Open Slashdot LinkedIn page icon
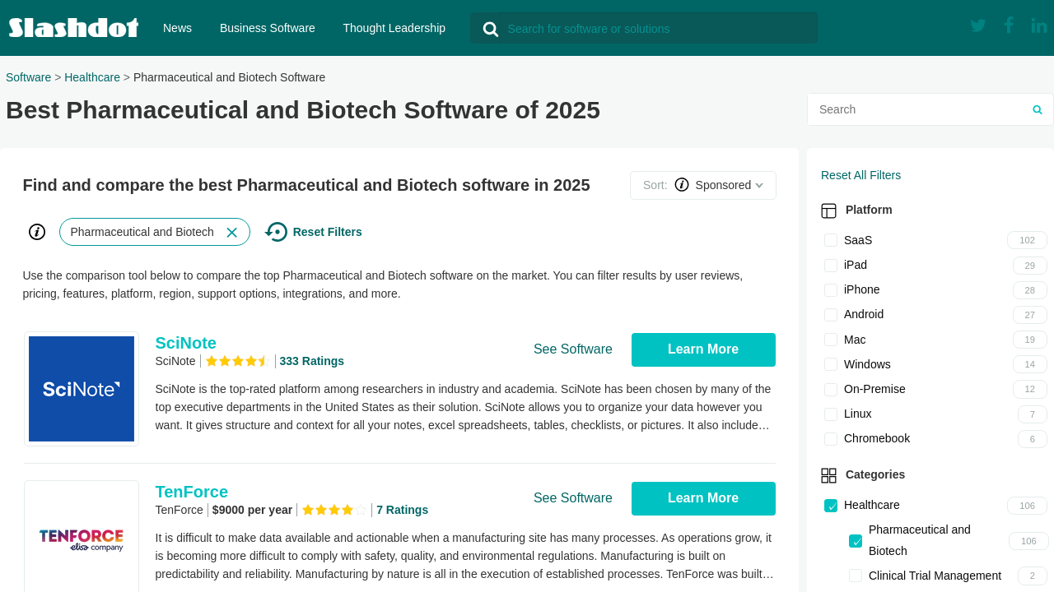Screen dimensions: 1054x592 pos(1039,25)
